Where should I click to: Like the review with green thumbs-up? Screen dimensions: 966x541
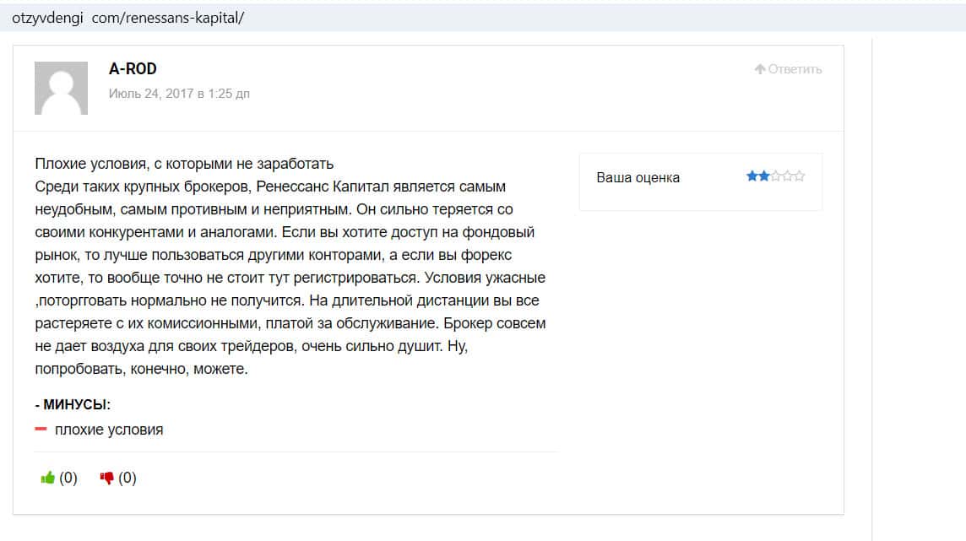pyautogui.click(x=48, y=479)
